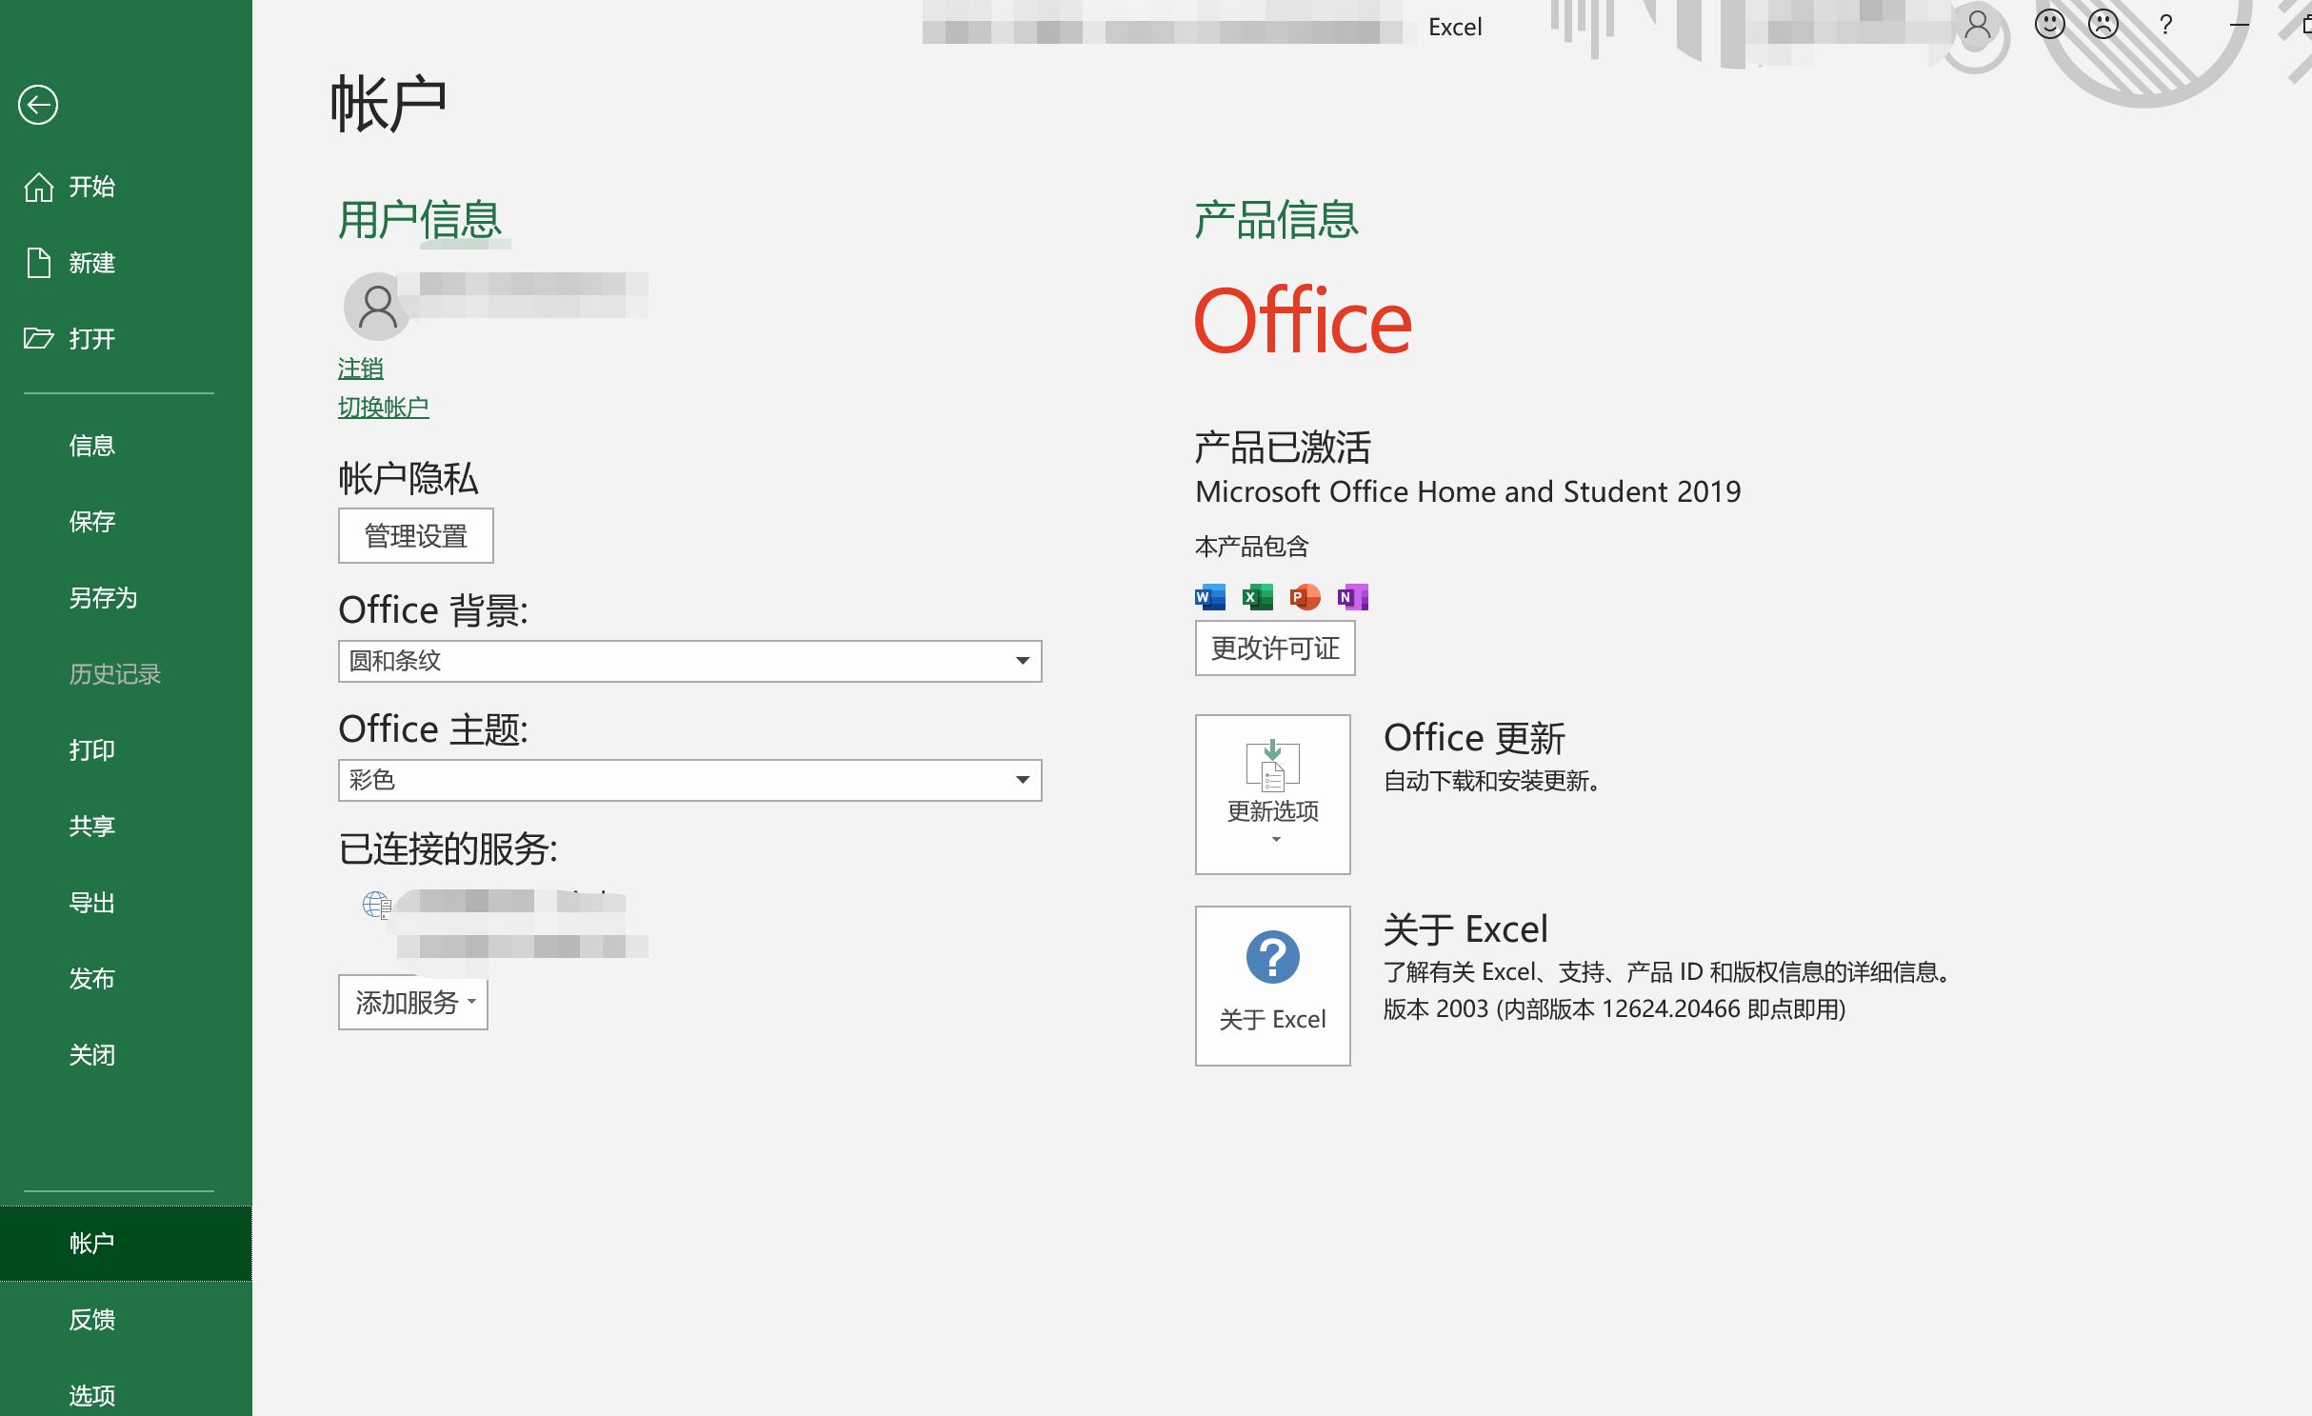Expand the Office theme dropdown
This screenshot has width=2312, height=1416.
tap(1022, 780)
